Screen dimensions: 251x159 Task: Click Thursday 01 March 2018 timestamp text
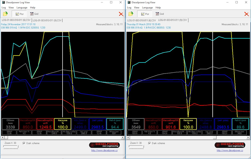[x=144, y=24]
